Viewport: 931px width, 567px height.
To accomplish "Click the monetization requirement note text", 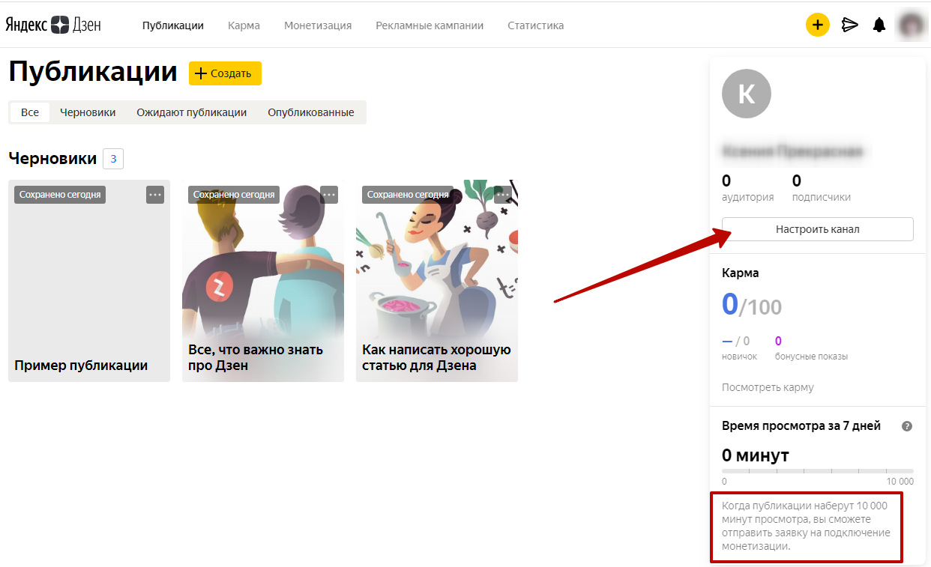I will pyautogui.click(x=806, y=527).
